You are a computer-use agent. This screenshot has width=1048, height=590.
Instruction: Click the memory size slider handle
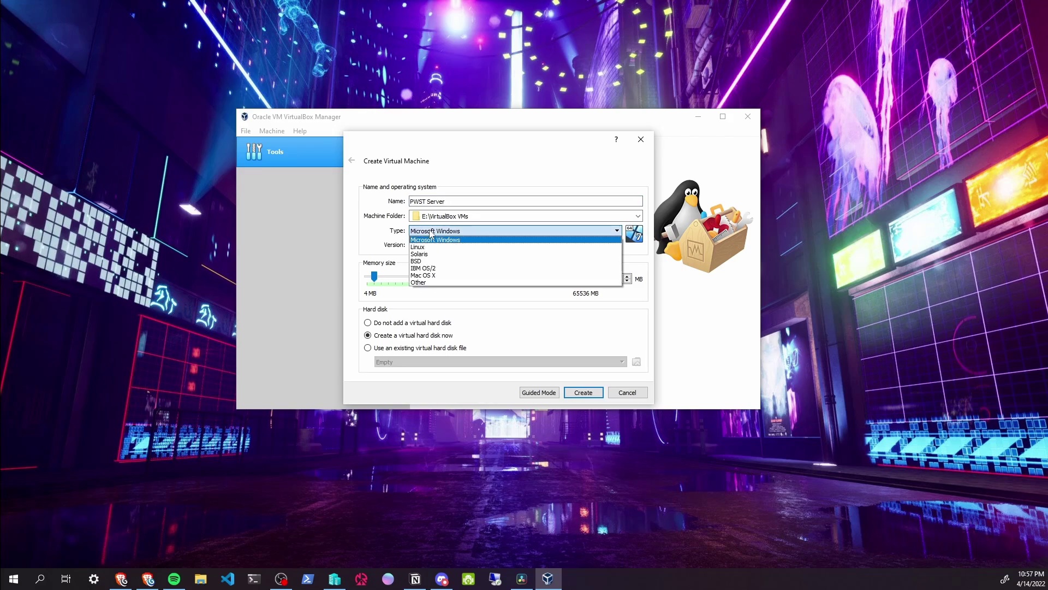[x=374, y=276]
